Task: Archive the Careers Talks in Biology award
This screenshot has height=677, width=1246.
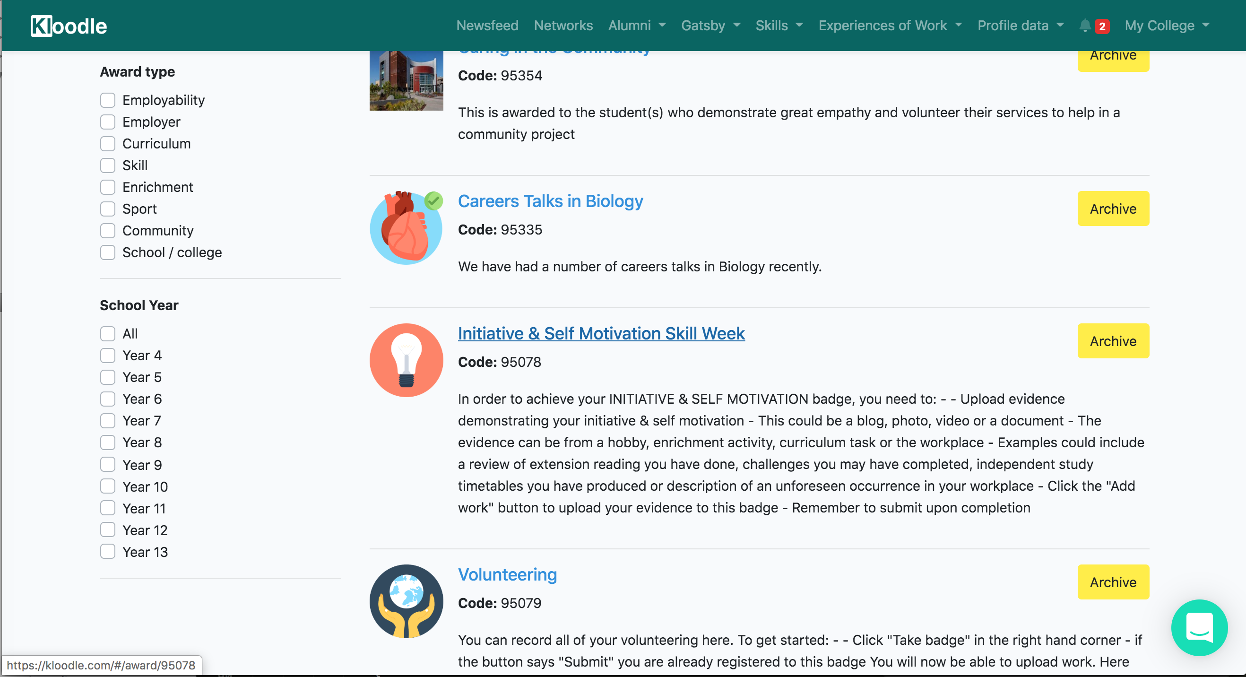Action: (1113, 208)
